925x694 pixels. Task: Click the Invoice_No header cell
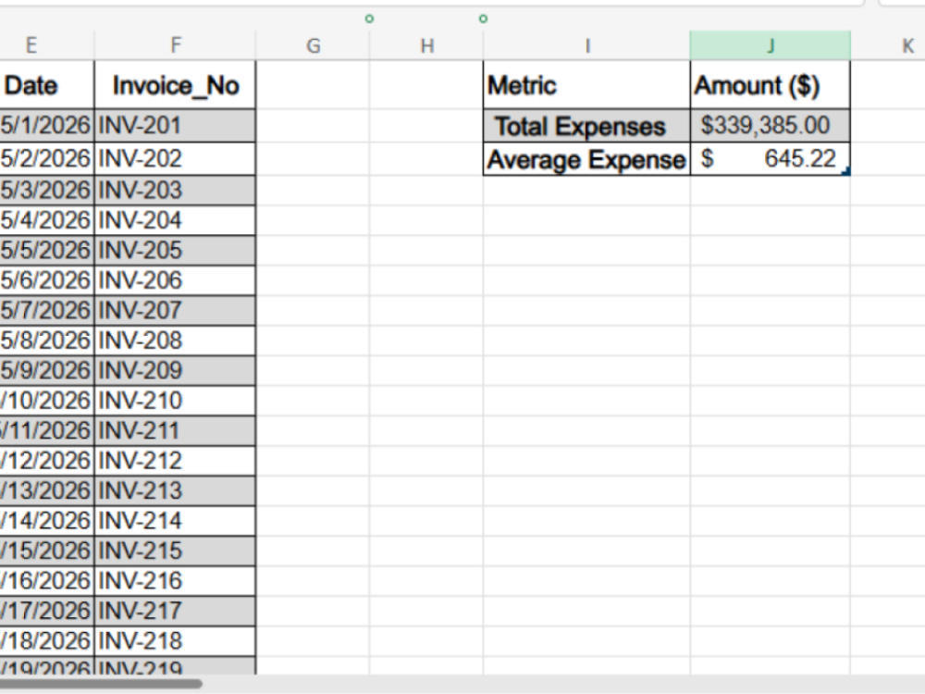coord(175,85)
